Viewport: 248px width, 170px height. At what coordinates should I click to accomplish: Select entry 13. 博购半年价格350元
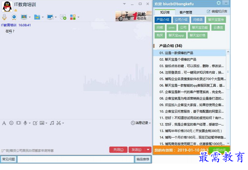coord(190,131)
